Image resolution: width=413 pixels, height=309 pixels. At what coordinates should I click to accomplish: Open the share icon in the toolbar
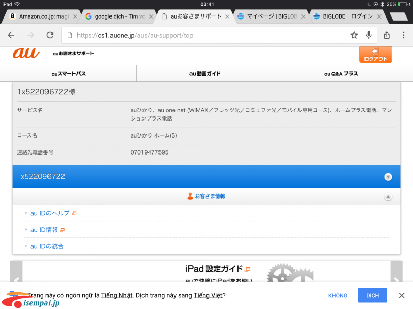[387, 35]
